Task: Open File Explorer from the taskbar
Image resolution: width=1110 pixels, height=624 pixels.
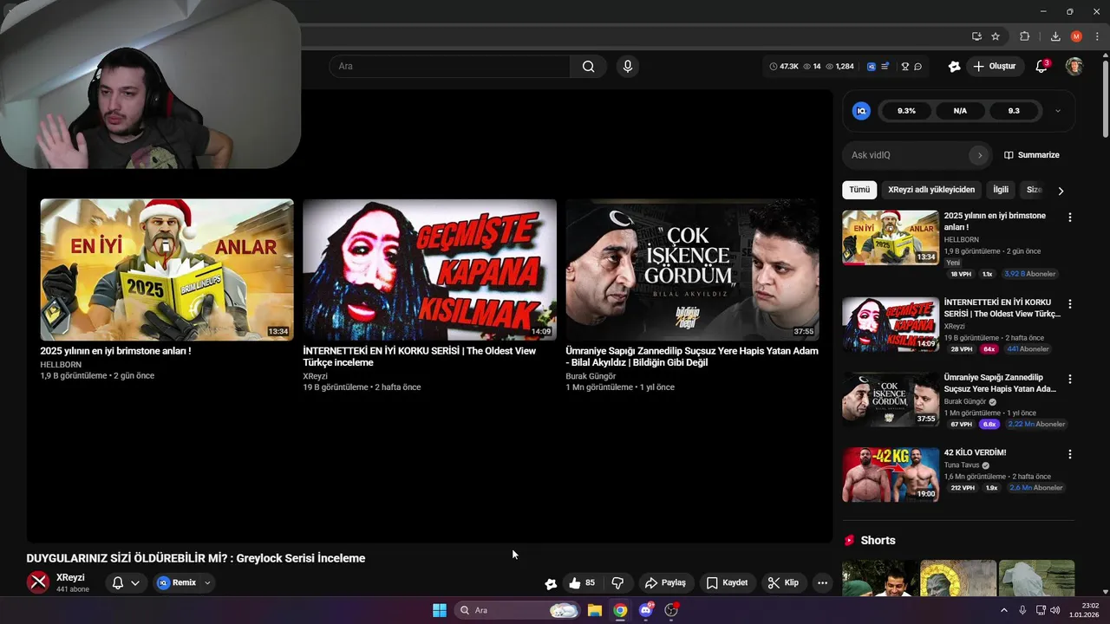Action: (595, 610)
